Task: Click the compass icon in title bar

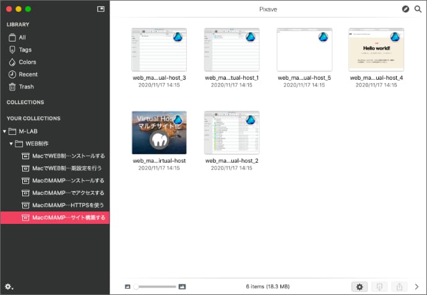Action: point(405,9)
